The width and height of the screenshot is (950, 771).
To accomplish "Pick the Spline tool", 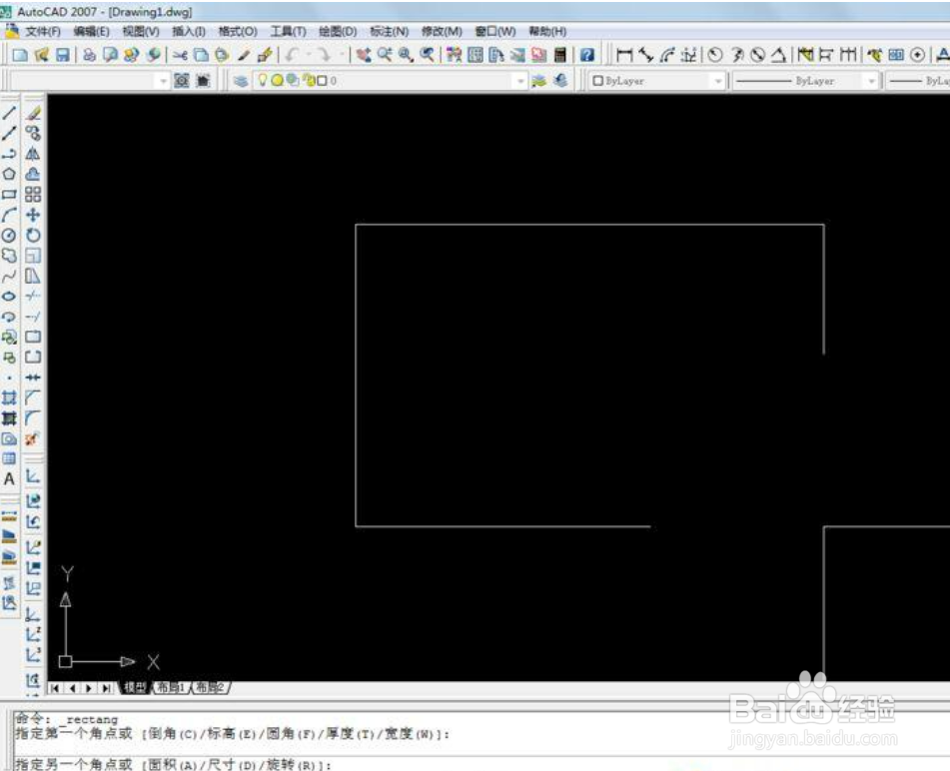I will point(9,277).
